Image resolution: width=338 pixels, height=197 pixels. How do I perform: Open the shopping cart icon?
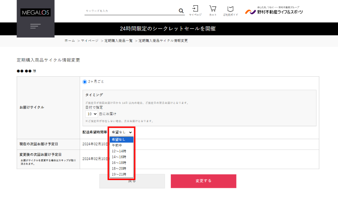tap(213, 10)
